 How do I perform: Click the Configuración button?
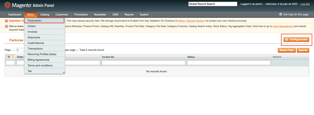[297, 39]
